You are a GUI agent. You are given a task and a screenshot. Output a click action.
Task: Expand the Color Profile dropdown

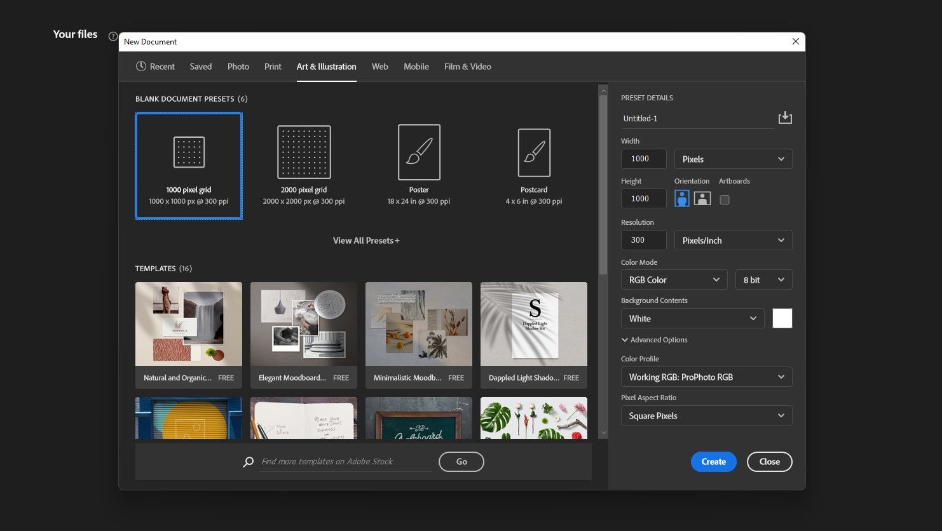[706, 377]
